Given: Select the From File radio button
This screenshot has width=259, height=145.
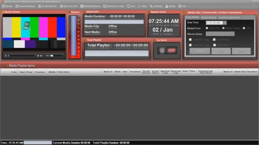Looking at the screenshot, I should (207, 28).
